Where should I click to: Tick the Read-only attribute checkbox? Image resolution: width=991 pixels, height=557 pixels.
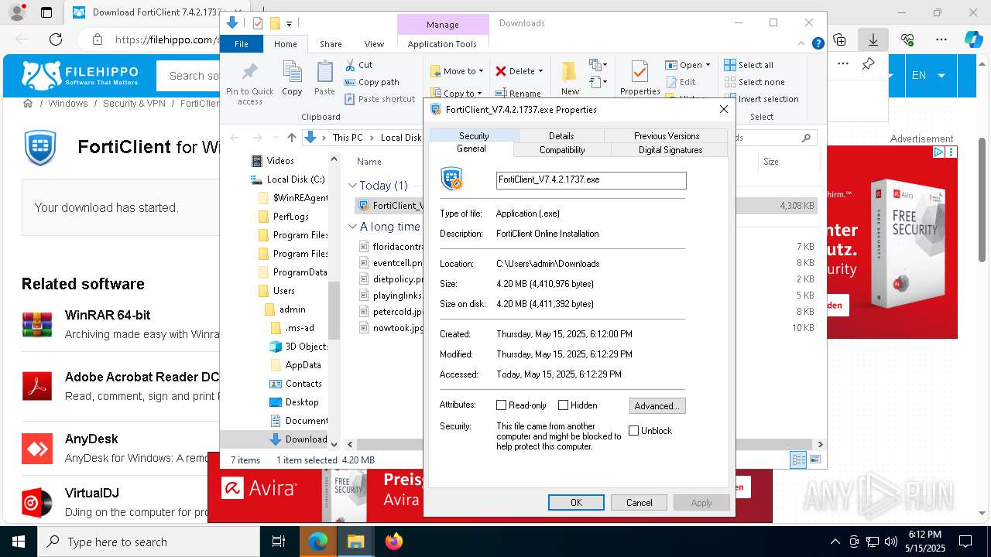[501, 405]
